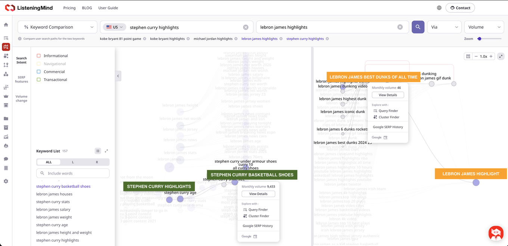Decrease zoom with the minus button
The width and height of the screenshot is (508, 246).
[476, 56]
